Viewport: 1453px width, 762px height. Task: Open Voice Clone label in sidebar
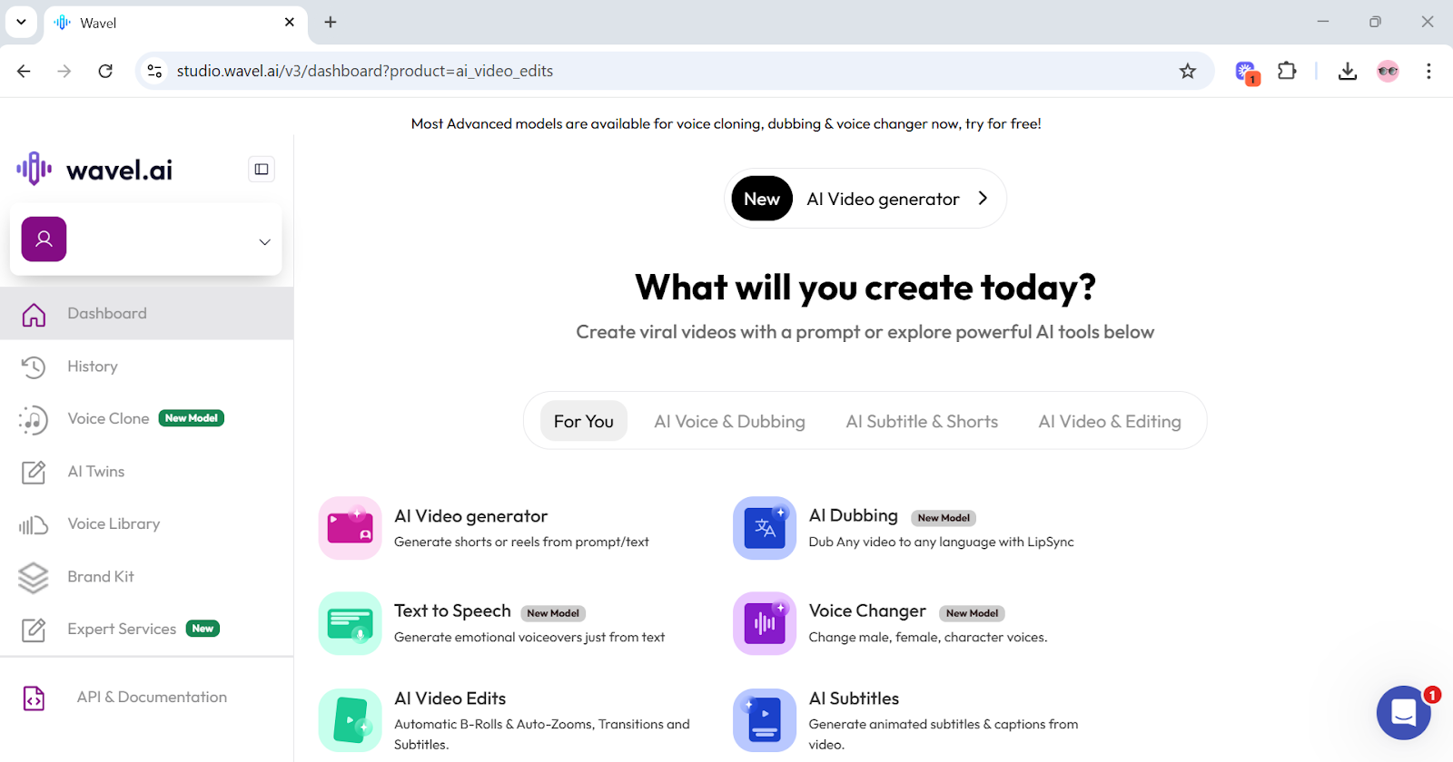[x=108, y=418]
